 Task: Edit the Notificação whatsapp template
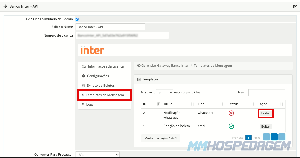coord(266,113)
